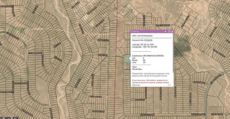The image size is (230, 119).
Task: Click the Latitude 35° 20' 31.730" value
Action: click(147, 45)
